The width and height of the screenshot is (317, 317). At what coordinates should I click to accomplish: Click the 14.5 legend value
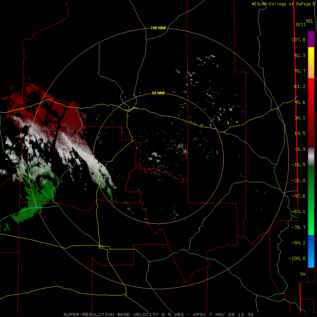point(300,133)
